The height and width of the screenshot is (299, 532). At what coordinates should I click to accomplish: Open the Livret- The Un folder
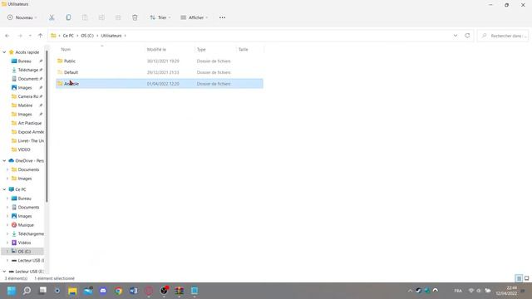[27, 140]
